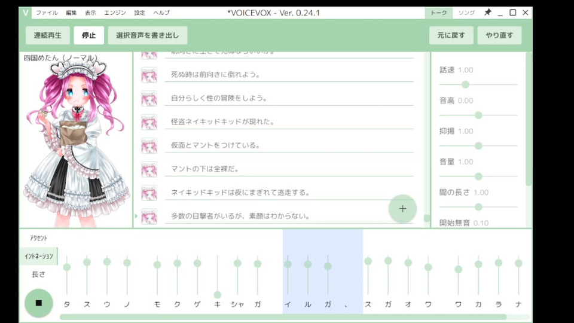This screenshot has width=574, height=323.
Task: Open the ファイル menu
Action: click(47, 13)
